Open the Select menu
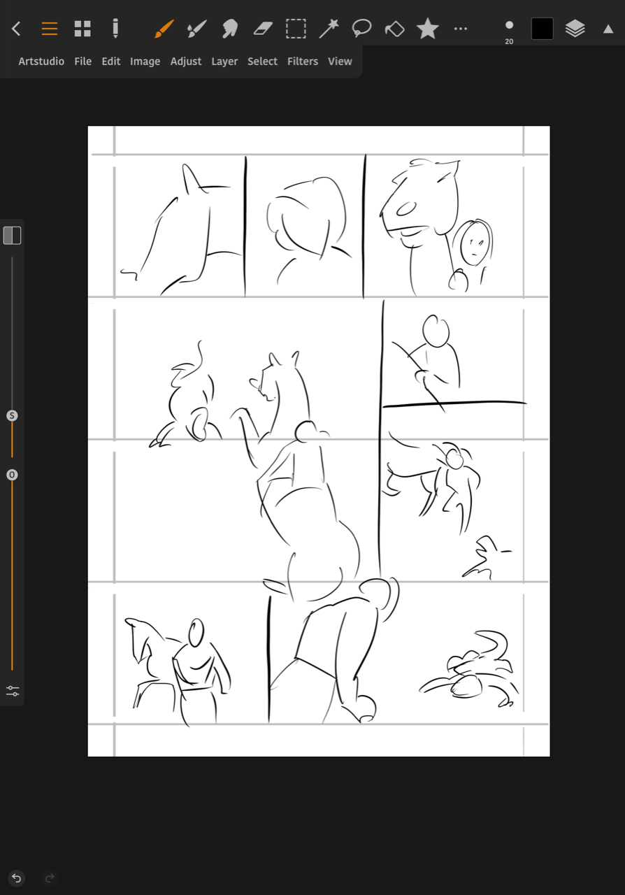 (x=262, y=62)
